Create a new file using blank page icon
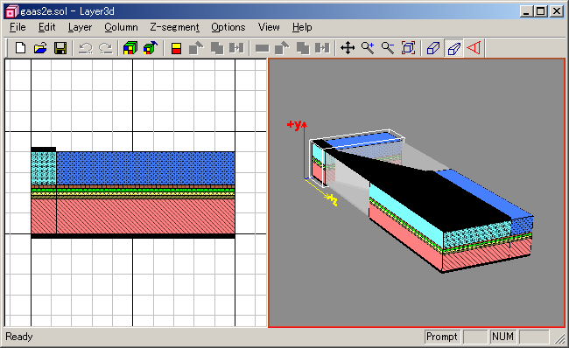 tap(21, 48)
